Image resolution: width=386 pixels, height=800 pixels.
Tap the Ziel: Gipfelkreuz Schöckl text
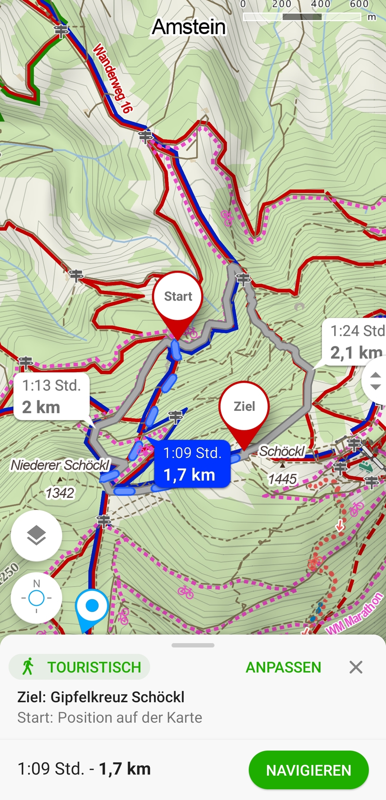click(x=101, y=697)
